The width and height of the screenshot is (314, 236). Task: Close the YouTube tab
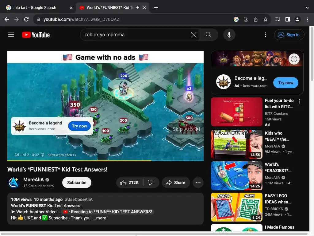[144, 8]
